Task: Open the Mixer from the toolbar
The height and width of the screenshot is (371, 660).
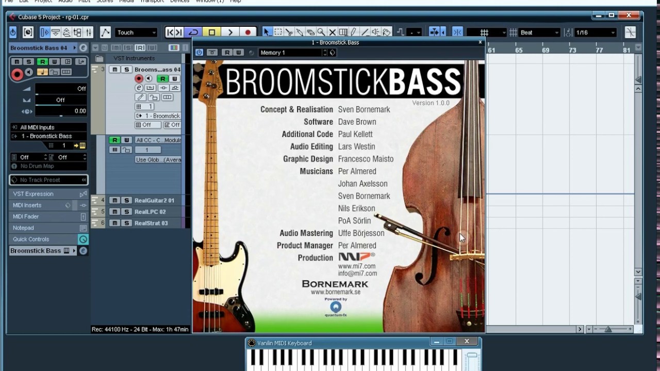Action: (x=88, y=32)
